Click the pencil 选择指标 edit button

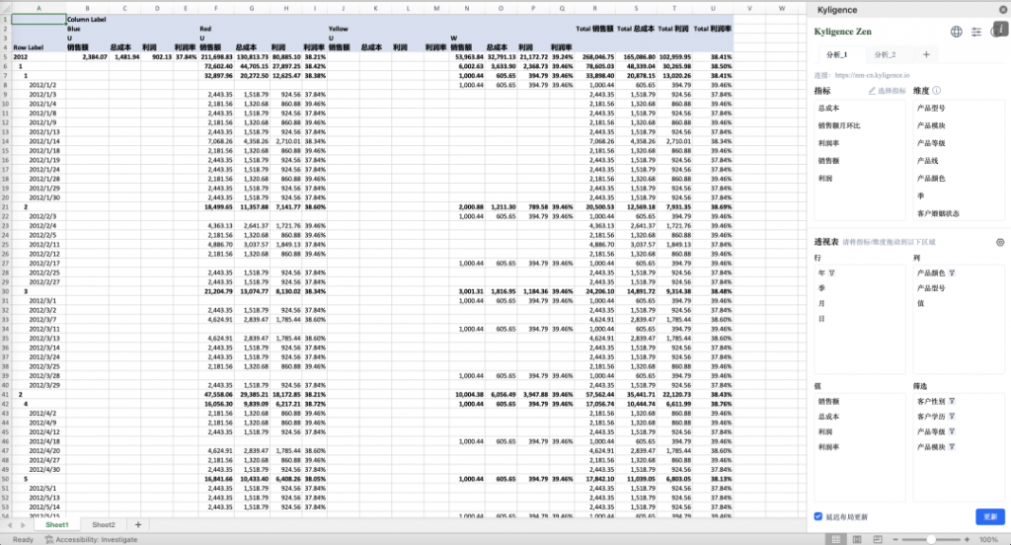[x=888, y=91]
